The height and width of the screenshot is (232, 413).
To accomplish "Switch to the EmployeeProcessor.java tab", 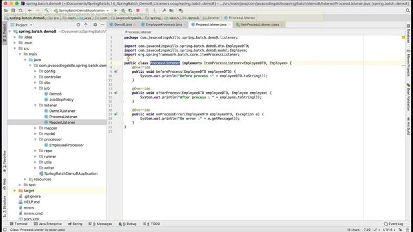I will [x=164, y=24].
